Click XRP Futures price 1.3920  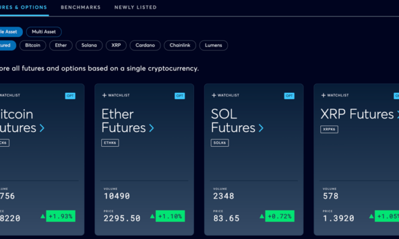point(339,218)
